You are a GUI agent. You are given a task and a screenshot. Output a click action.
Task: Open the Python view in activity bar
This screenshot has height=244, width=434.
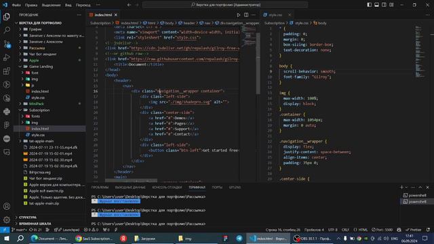(x=7, y=111)
